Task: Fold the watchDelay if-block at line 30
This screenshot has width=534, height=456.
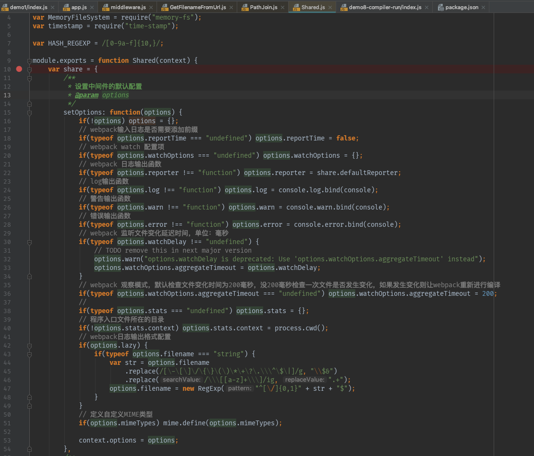Action: coord(30,242)
